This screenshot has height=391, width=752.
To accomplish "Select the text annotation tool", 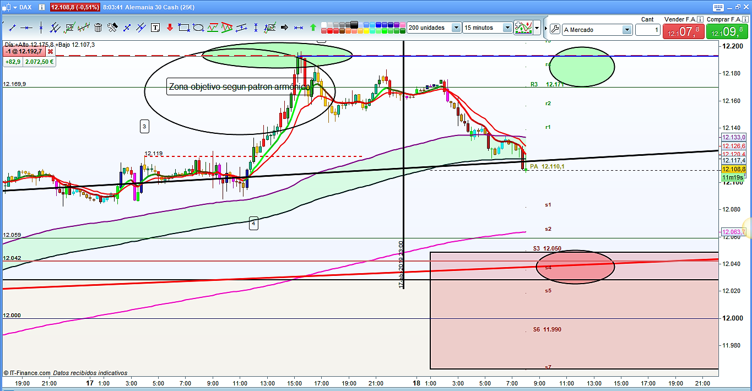I will pos(155,28).
